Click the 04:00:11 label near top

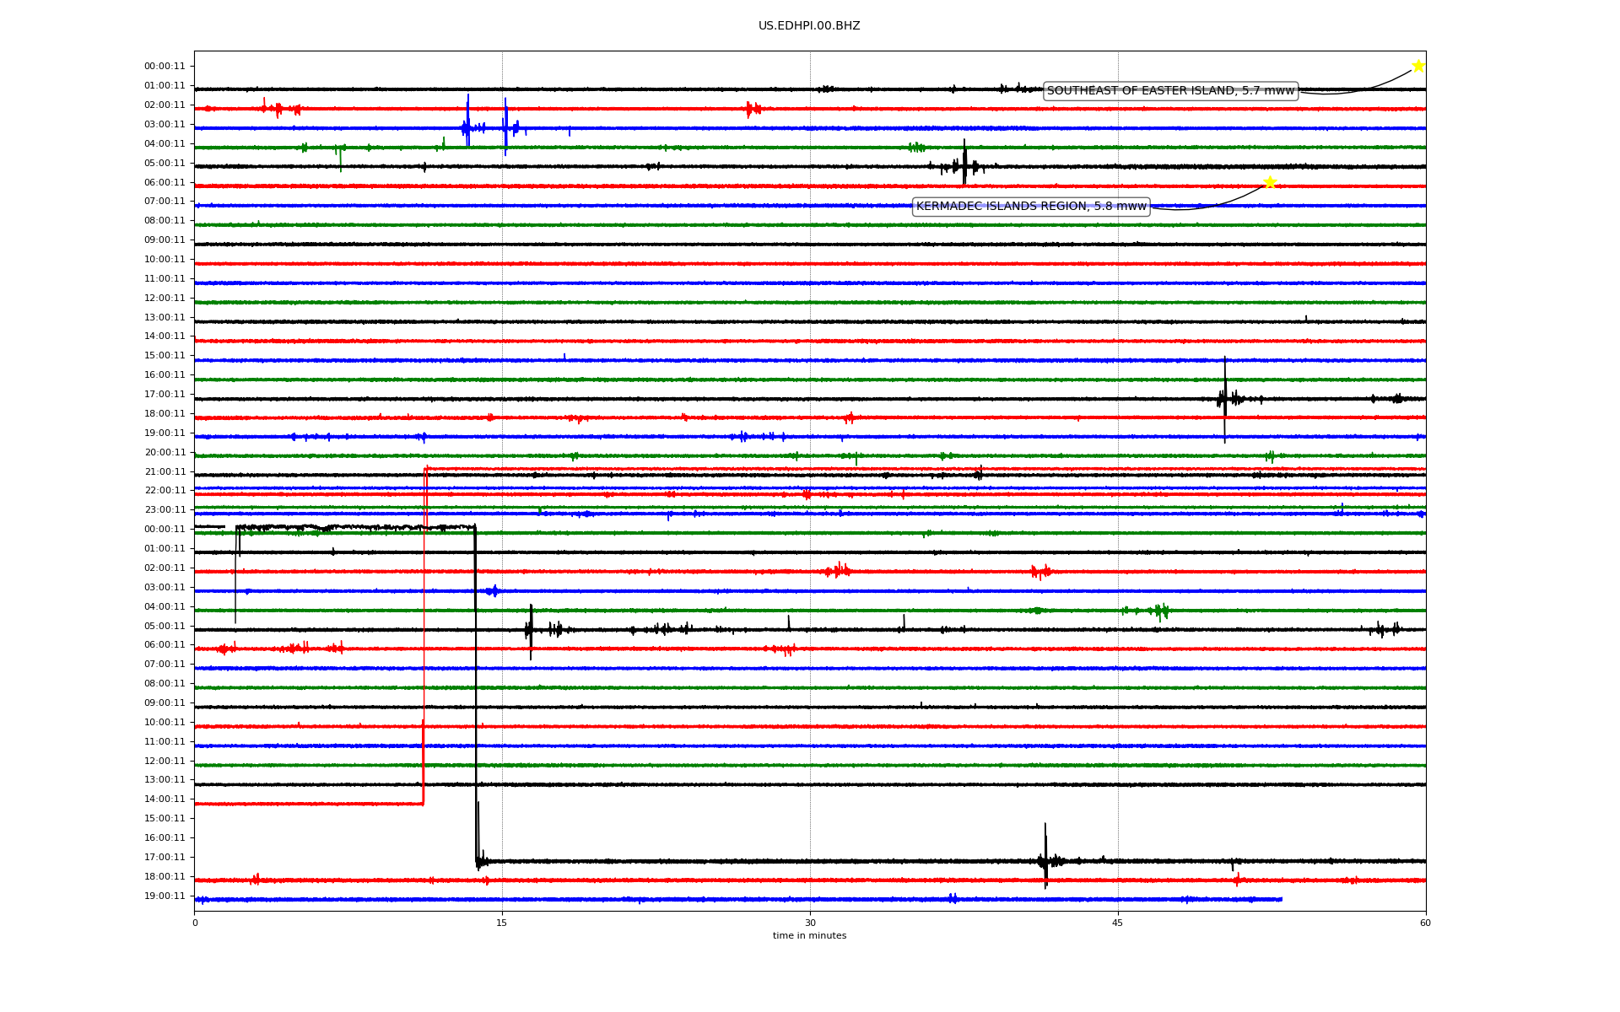[x=165, y=144]
